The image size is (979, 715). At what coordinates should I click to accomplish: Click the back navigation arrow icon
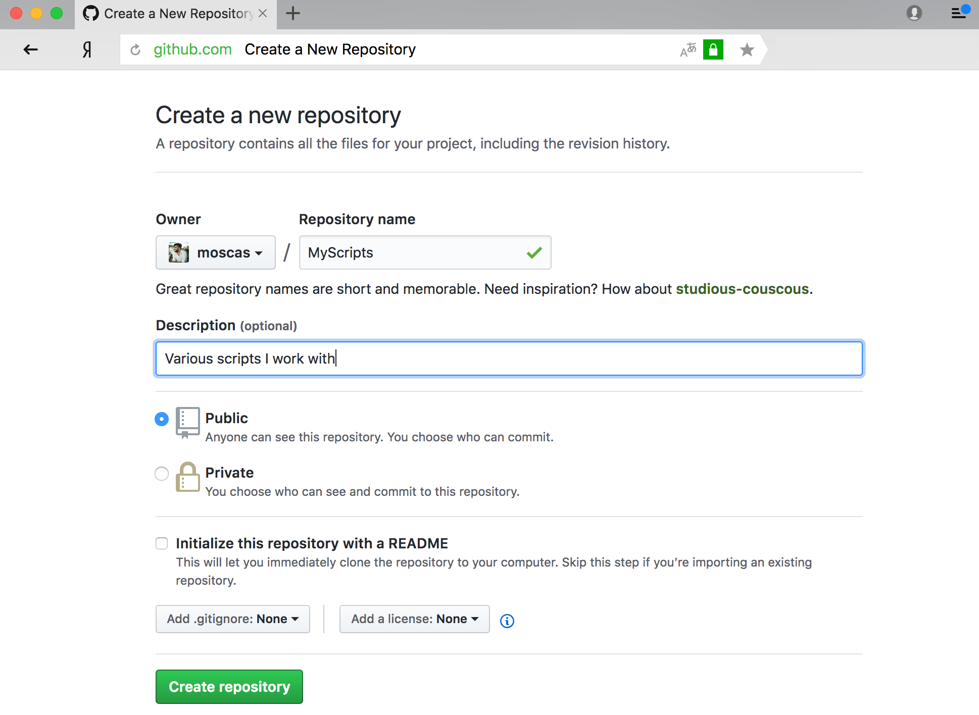pyautogui.click(x=30, y=49)
